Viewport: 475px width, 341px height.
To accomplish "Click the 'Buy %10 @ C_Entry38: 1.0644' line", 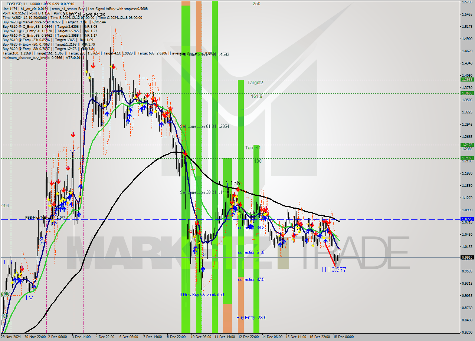I will pyautogui.click(x=50, y=26).
